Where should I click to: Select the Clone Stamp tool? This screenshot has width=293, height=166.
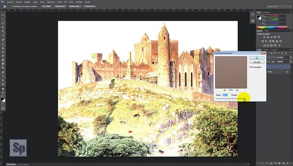[3, 48]
